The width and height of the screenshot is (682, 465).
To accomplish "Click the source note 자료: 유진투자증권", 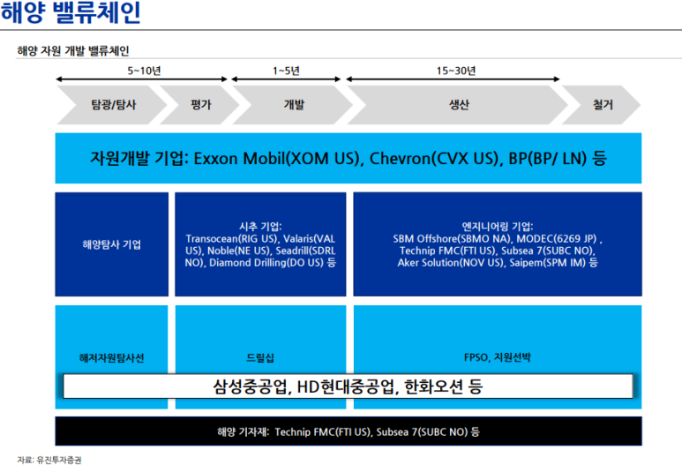I will coord(49,460).
